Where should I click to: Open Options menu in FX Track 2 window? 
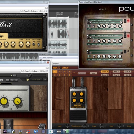(x=50, y=58)
